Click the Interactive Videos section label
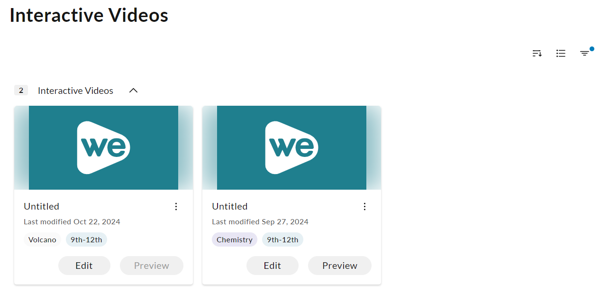 (x=75, y=91)
